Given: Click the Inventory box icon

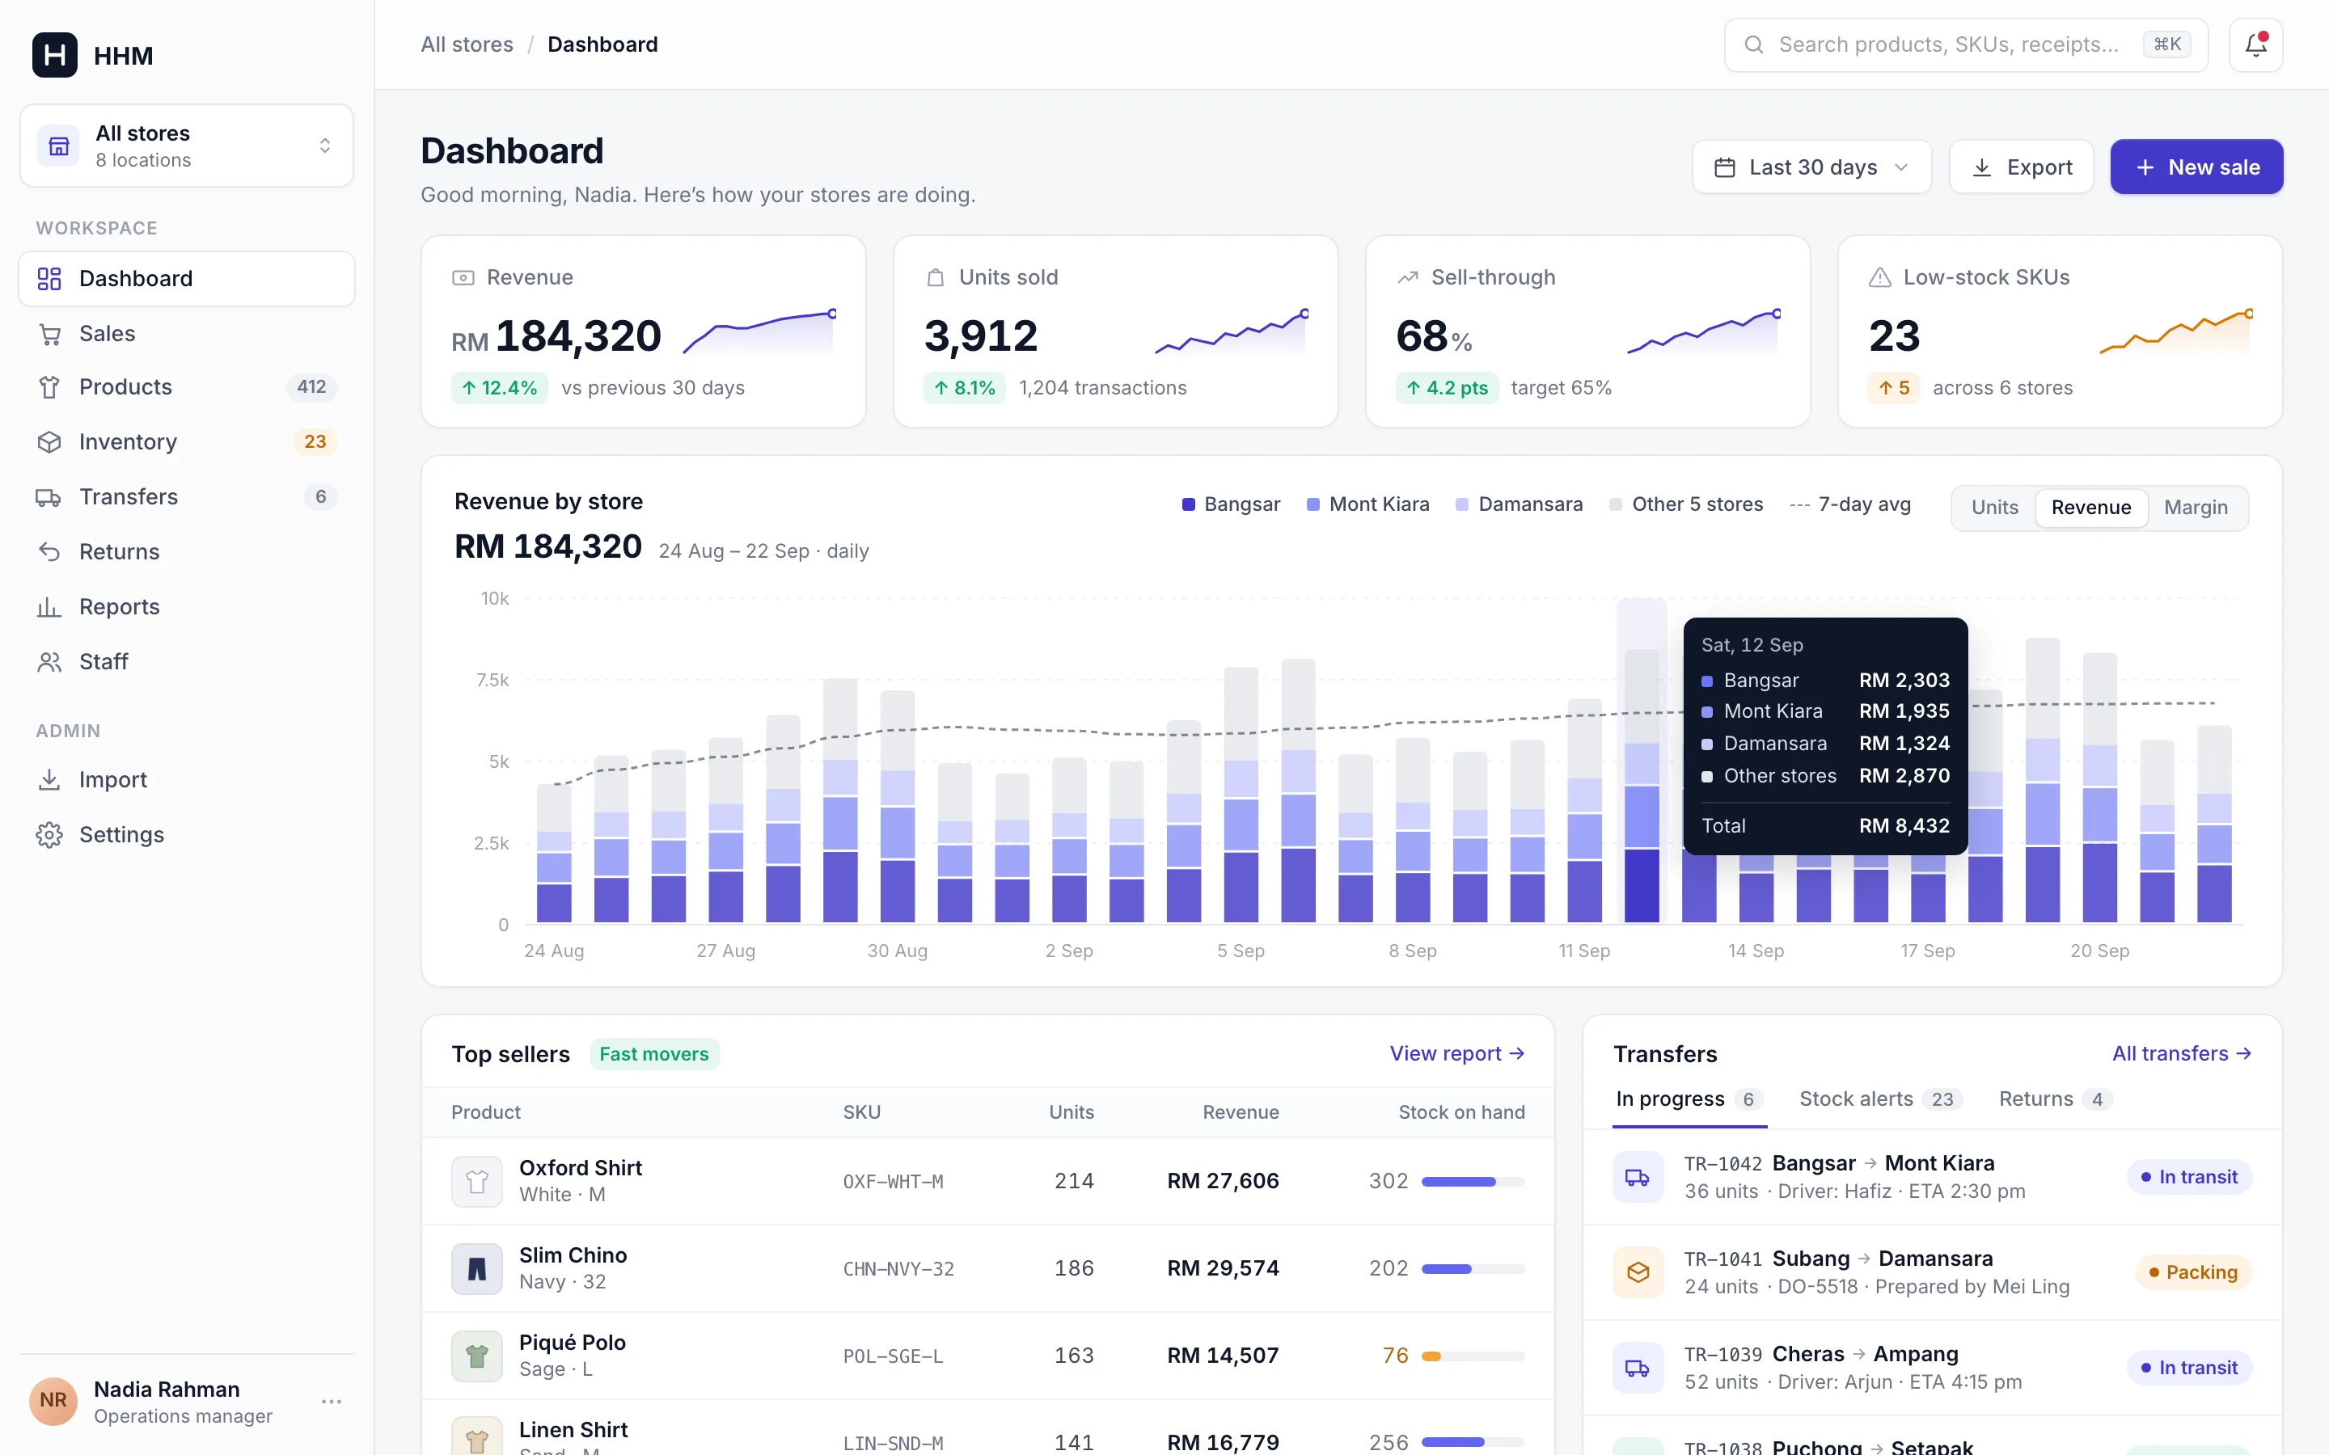Looking at the screenshot, I should pyautogui.click(x=49, y=441).
